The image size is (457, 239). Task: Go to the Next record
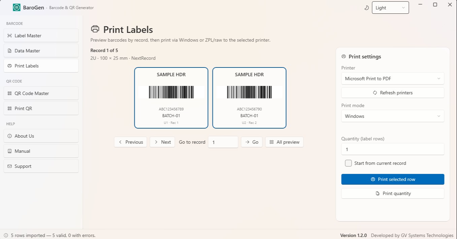pyautogui.click(x=162, y=142)
